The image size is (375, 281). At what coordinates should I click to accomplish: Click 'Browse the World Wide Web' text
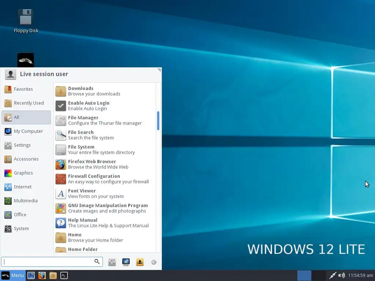coord(98,167)
